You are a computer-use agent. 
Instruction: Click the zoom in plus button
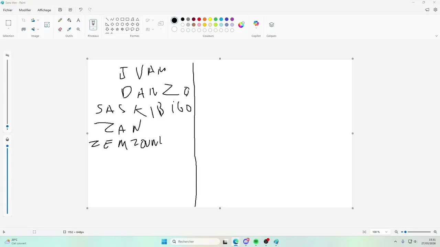pyautogui.click(x=435, y=232)
